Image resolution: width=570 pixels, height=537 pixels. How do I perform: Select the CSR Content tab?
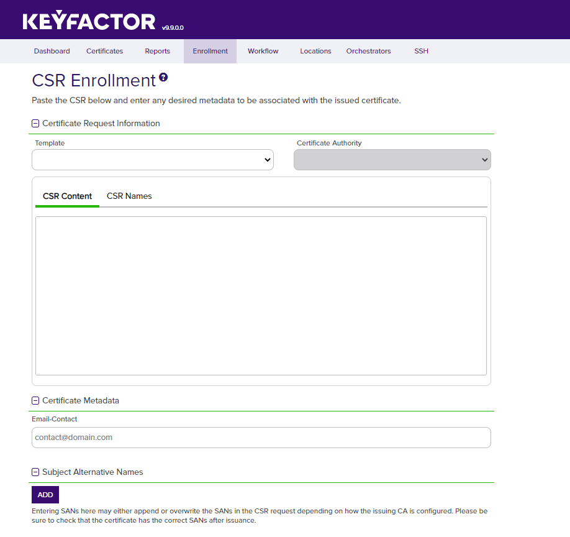[67, 196]
